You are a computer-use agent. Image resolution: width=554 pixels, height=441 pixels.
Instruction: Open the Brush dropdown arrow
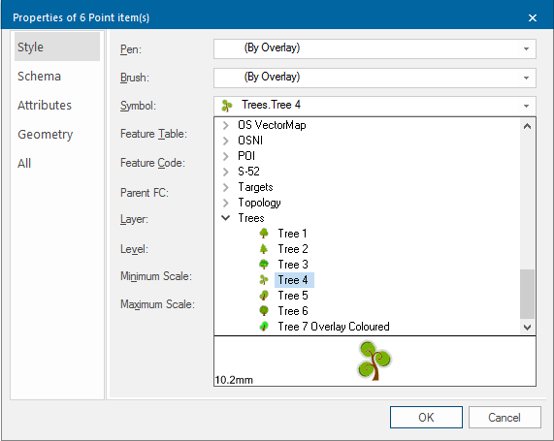[526, 78]
